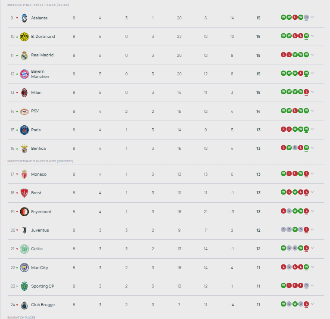Click the PSV club badge
330x319 pixels.
pos(24,111)
